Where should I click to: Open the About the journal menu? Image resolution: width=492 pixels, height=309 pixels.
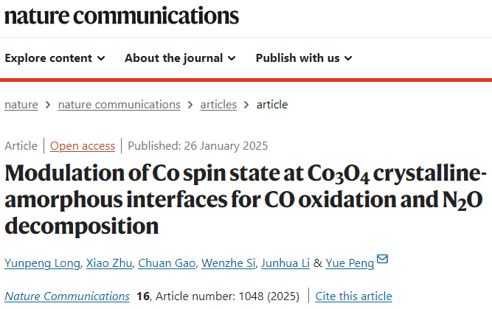pos(180,58)
